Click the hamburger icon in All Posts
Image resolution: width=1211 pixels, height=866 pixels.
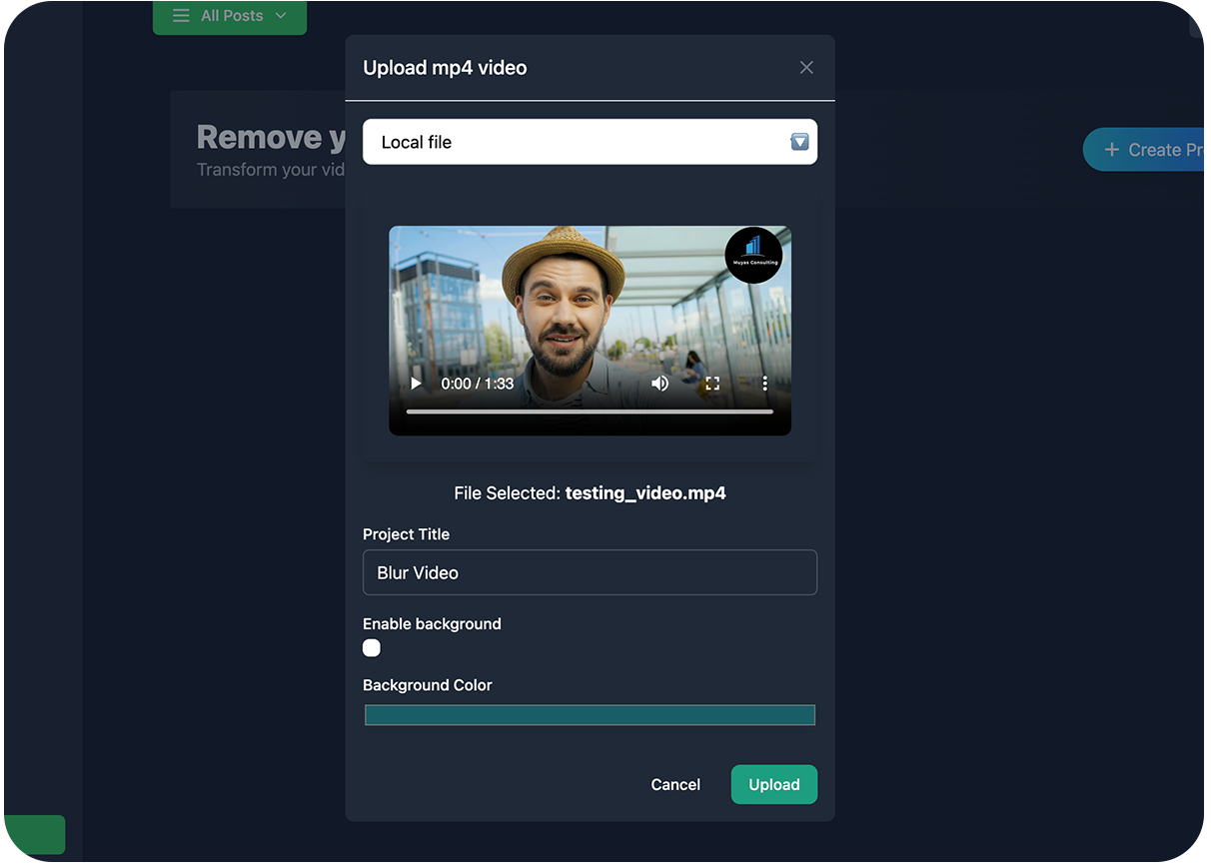click(x=181, y=16)
